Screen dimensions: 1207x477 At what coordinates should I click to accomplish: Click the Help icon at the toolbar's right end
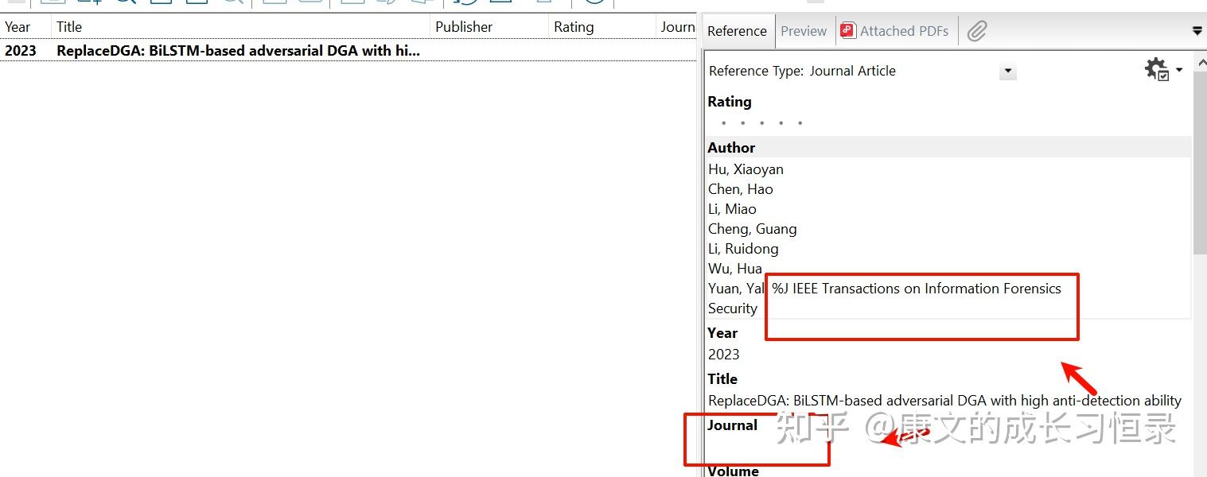593,2
